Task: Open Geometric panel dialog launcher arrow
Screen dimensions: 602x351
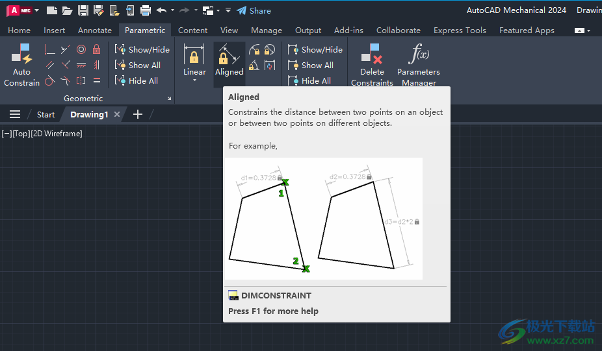Action: click(169, 99)
